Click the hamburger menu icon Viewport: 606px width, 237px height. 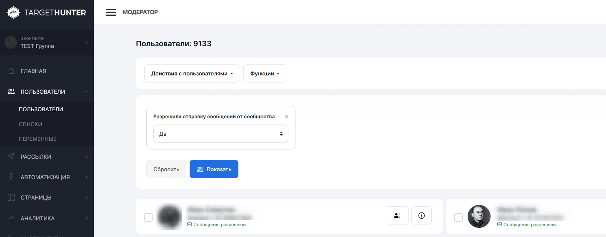tap(111, 12)
